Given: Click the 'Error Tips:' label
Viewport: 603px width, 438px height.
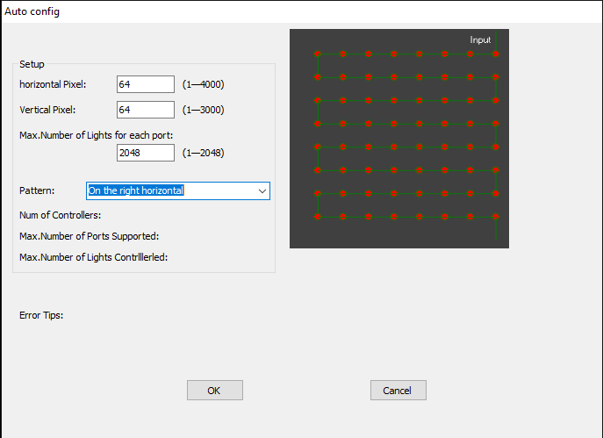Looking at the screenshot, I should tap(41, 315).
